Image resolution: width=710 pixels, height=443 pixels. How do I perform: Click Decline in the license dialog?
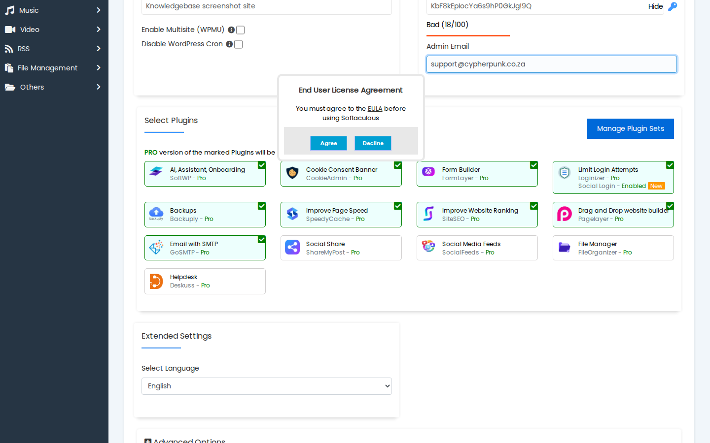tap(373, 143)
